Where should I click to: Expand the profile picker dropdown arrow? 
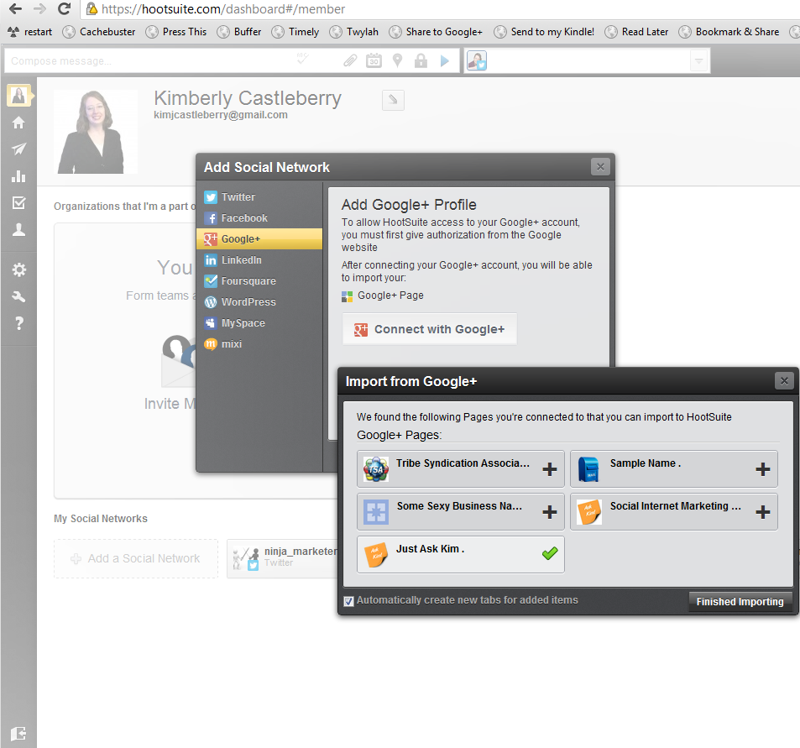click(699, 60)
